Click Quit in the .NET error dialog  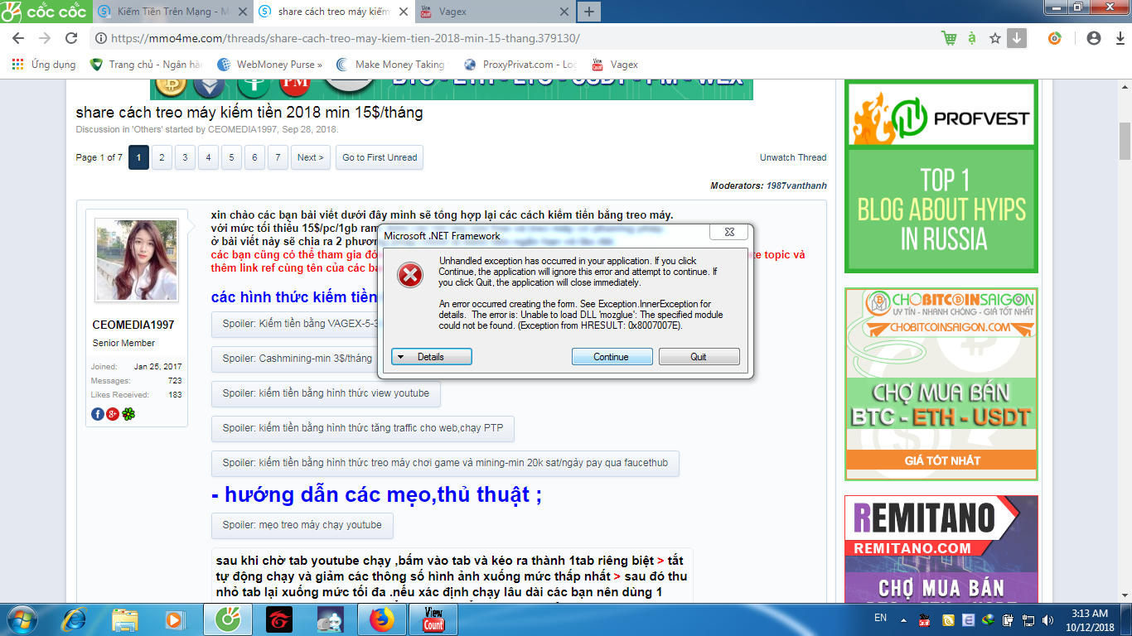click(699, 357)
